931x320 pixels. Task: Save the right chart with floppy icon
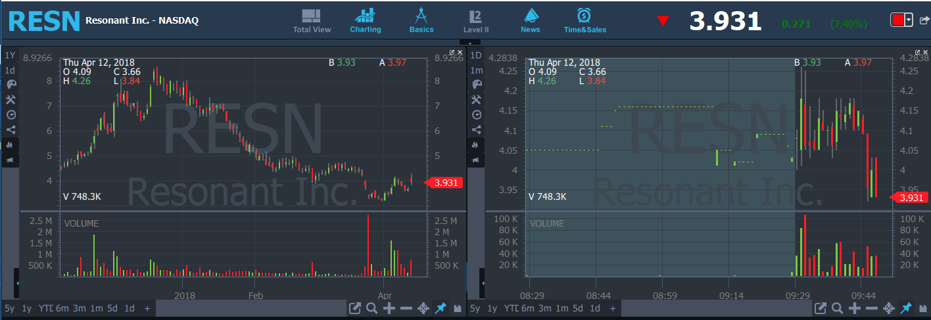(922, 308)
